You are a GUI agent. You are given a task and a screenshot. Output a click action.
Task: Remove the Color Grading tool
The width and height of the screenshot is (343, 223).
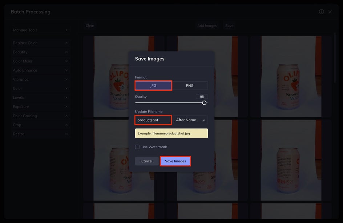(66, 116)
